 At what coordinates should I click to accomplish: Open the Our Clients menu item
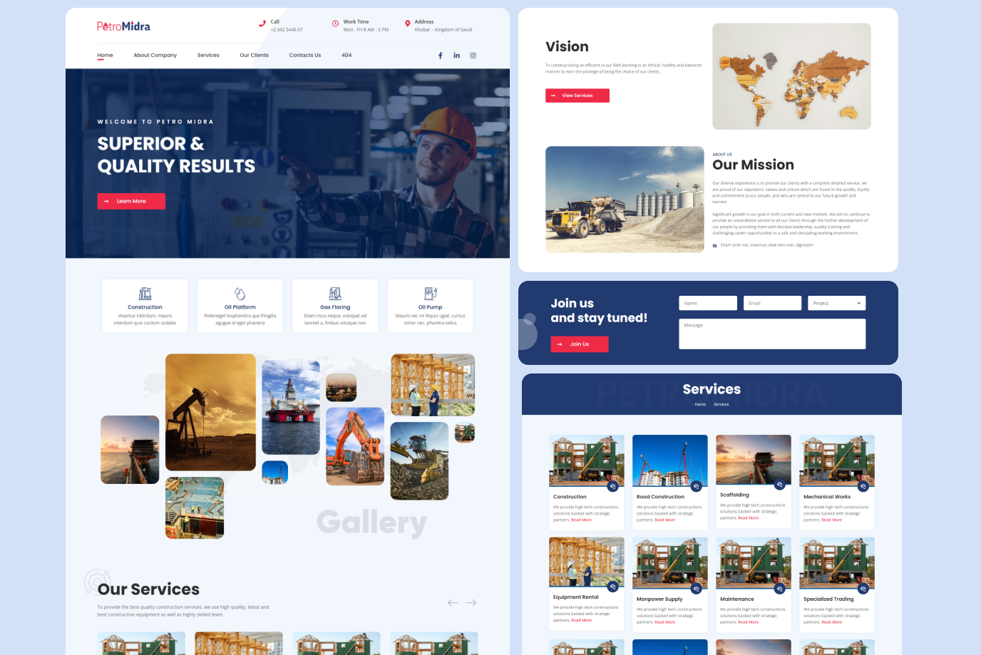(254, 56)
